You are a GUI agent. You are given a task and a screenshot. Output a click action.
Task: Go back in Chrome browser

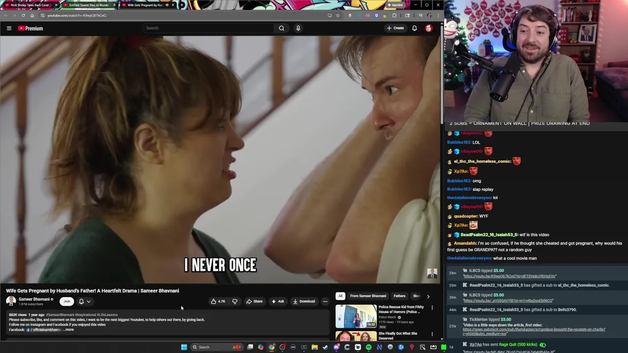(6, 15)
